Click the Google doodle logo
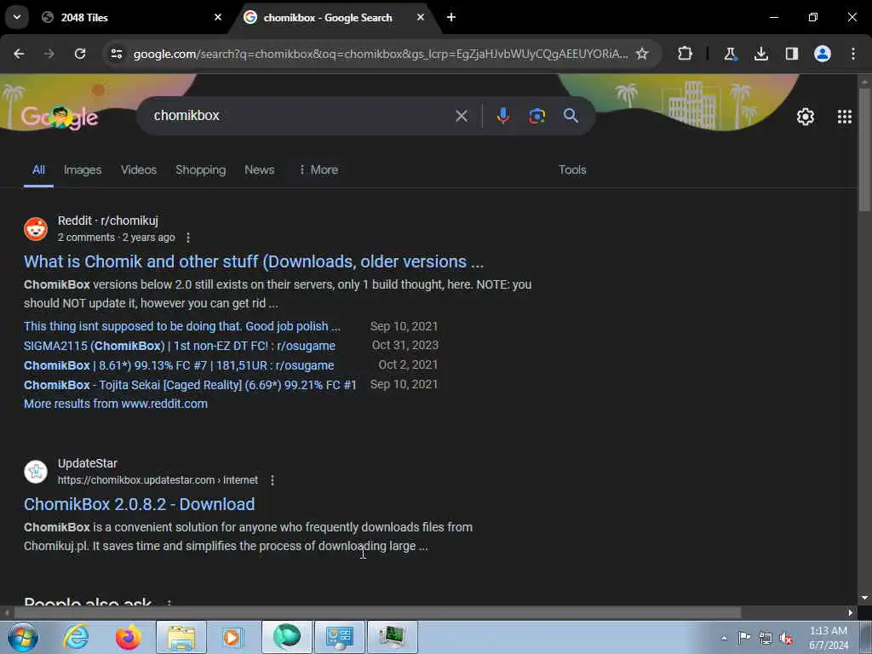The height and width of the screenshot is (654, 872). pyautogui.click(x=60, y=116)
